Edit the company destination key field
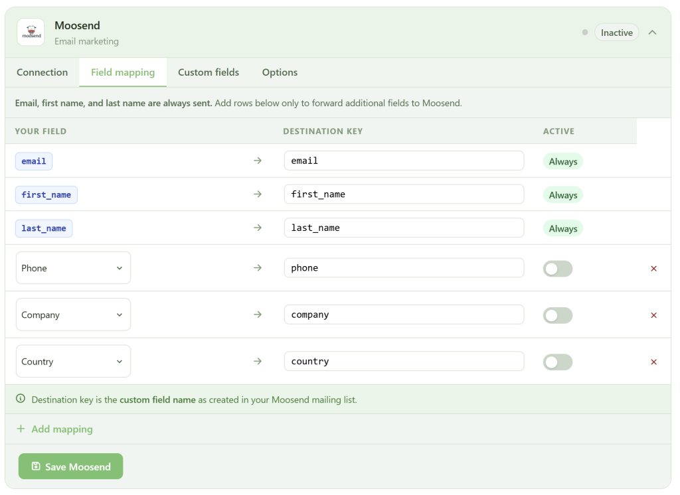 pyautogui.click(x=404, y=315)
